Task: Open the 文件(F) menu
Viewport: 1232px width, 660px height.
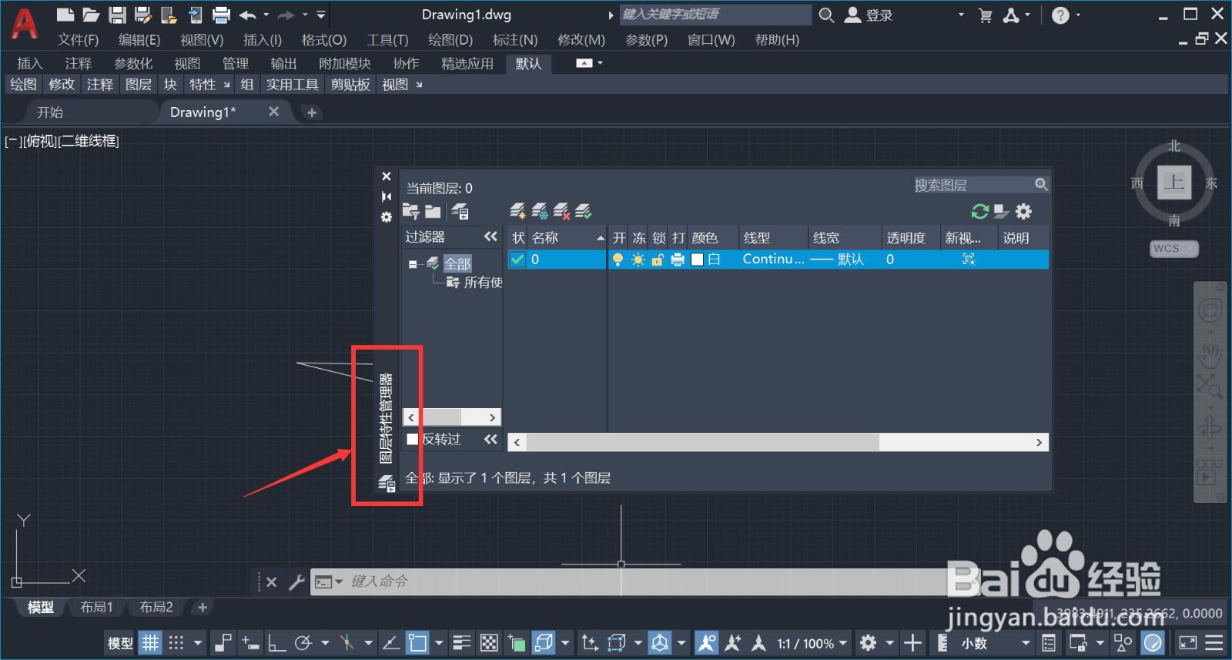Action: coord(78,40)
